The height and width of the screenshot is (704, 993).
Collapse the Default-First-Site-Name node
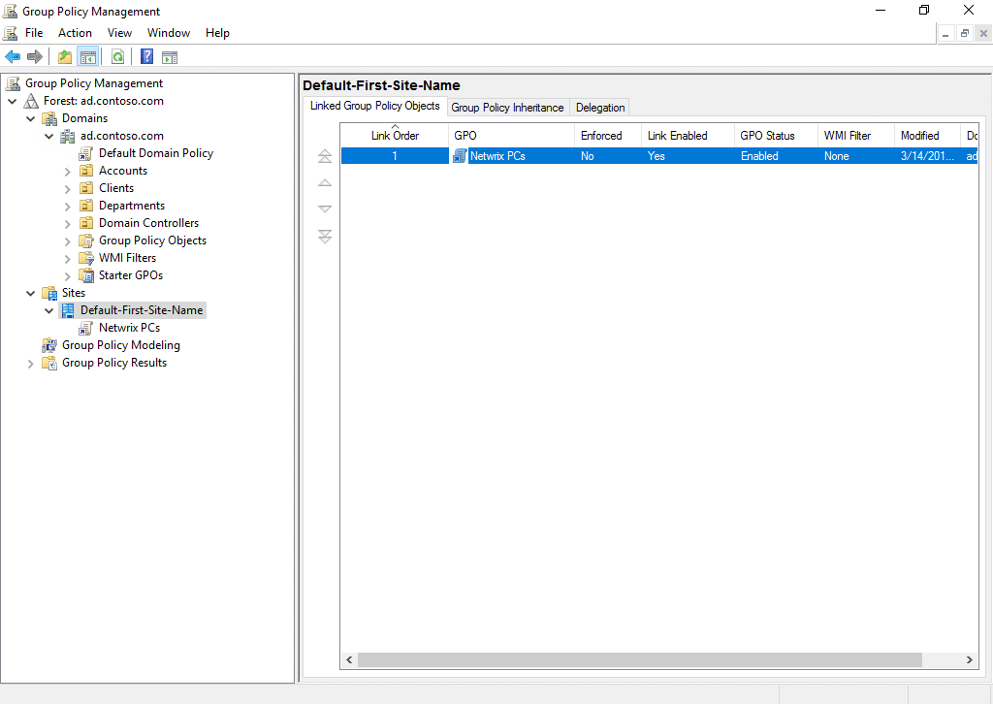(48, 310)
